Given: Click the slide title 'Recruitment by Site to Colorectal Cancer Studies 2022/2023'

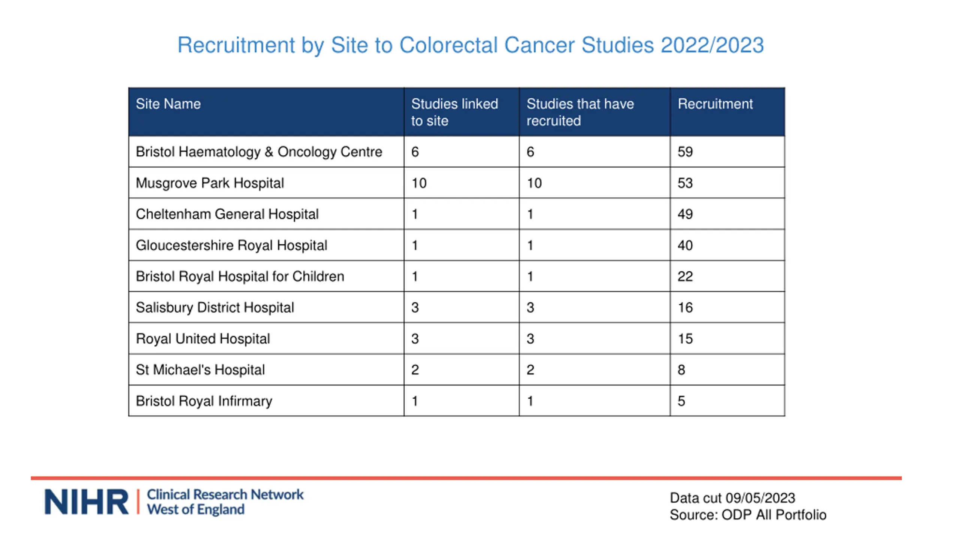Looking at the screenshot, I should 471,45.
